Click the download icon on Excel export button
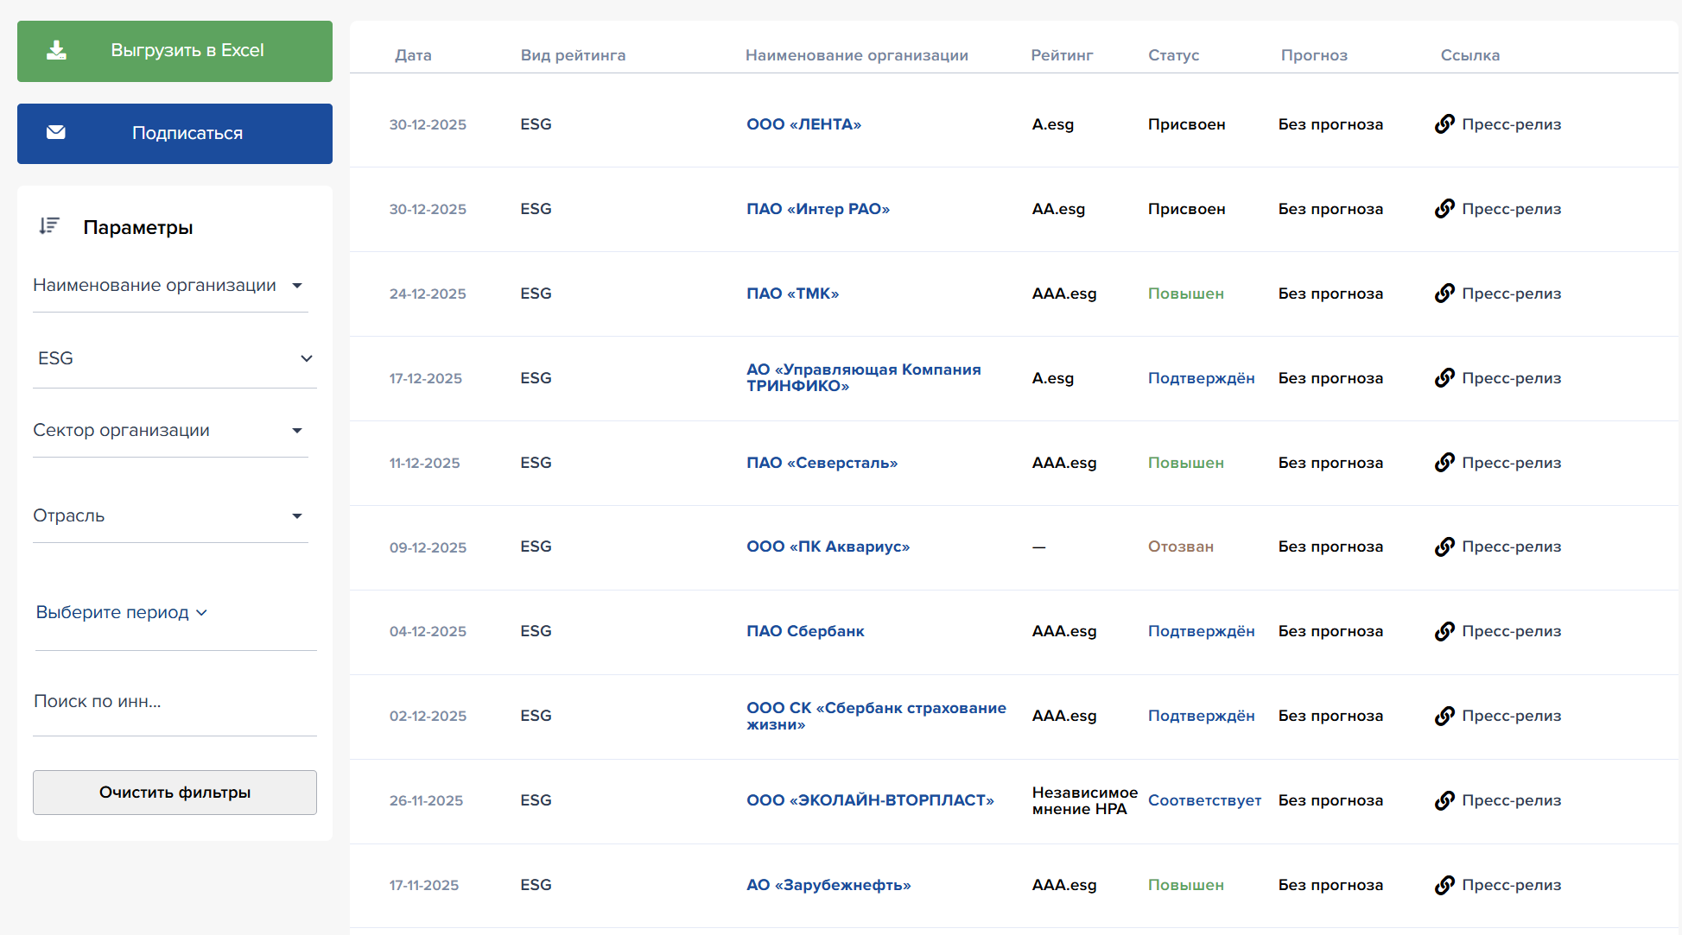1682x935 pixels. pos(56,51)
